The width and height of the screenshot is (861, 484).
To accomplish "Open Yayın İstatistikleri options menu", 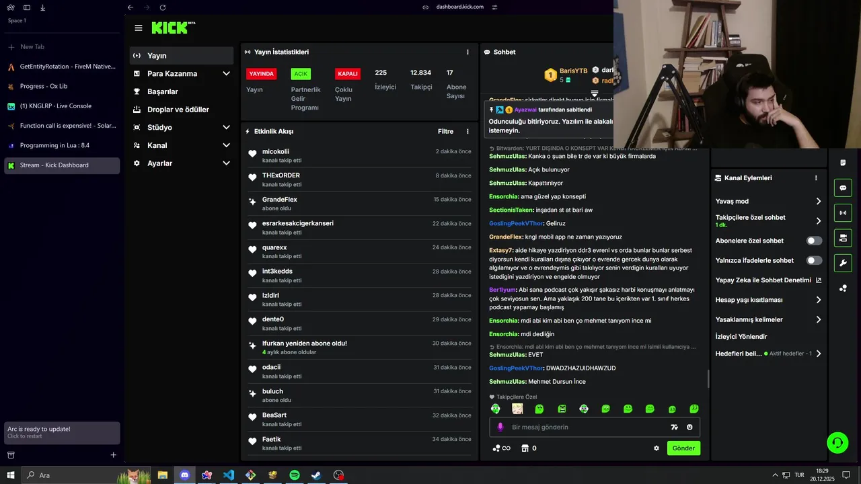I will [x=467, y=52].
